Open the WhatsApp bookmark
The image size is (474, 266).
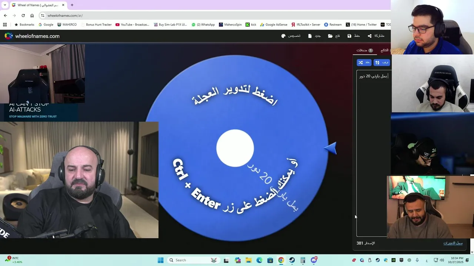[x=203, y=25]
